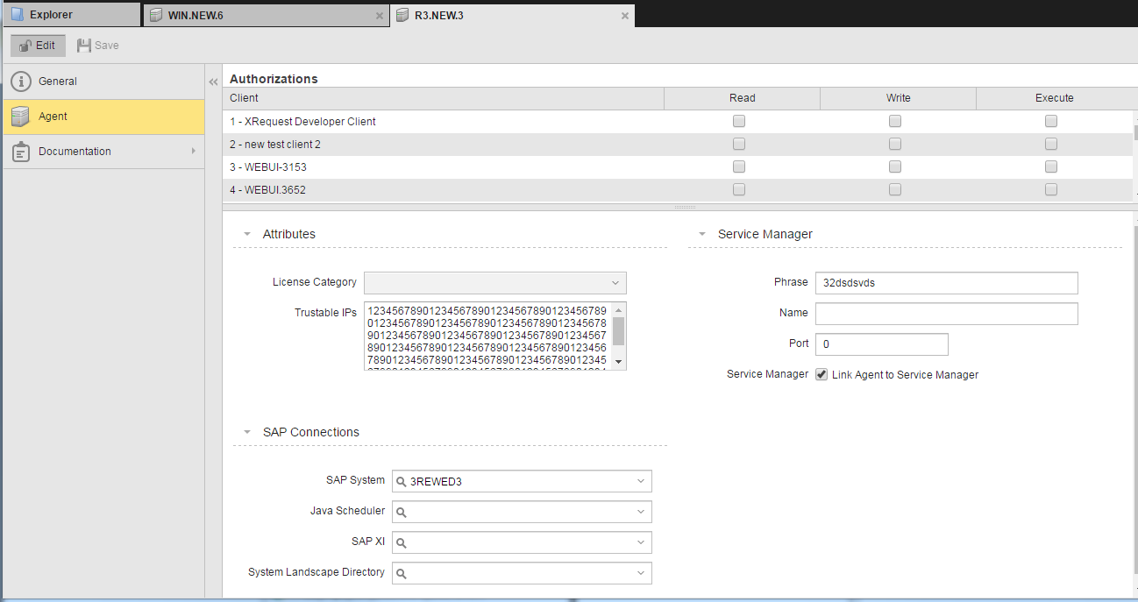Click the Phrase input field
This screenshot has height=602, width=1138.
(947, 283)
